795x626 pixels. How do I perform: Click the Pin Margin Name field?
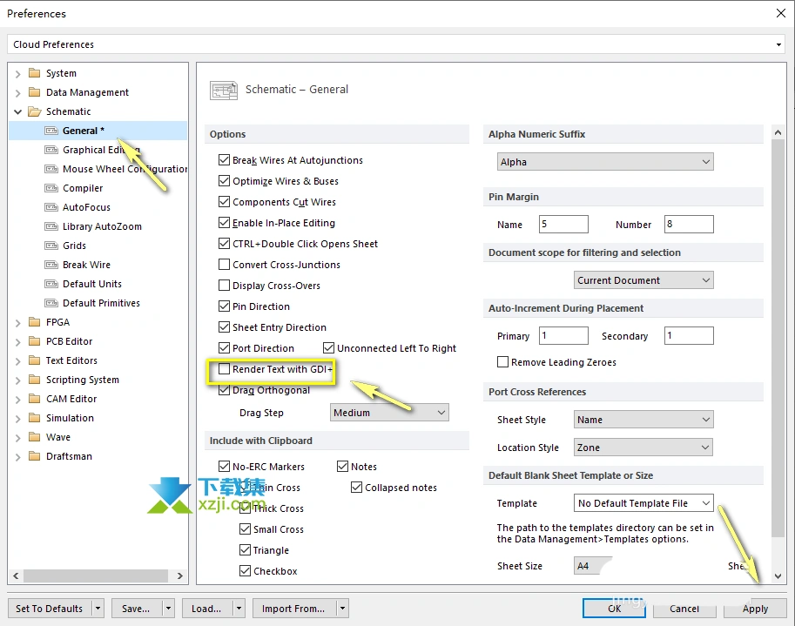point(563,224)
